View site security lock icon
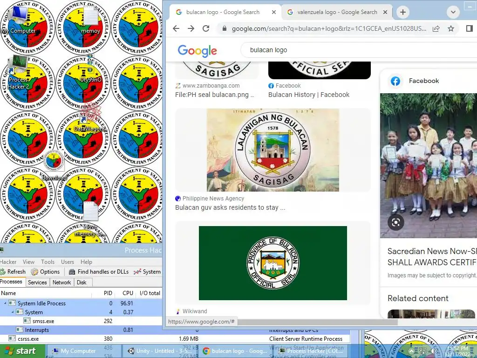477x358 pixels. [x=225, y=28]
